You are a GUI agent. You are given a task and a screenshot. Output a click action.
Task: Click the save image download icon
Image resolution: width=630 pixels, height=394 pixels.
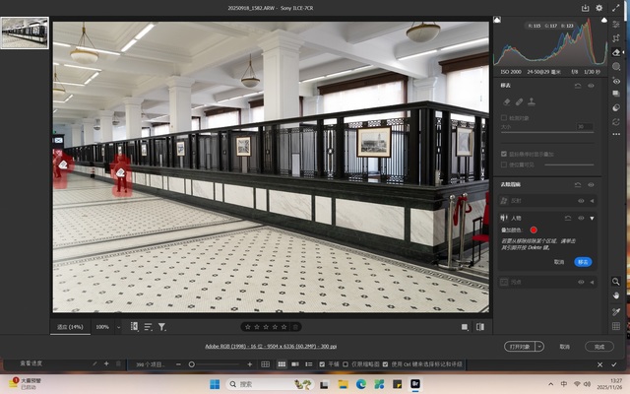[x=585, y=8]
